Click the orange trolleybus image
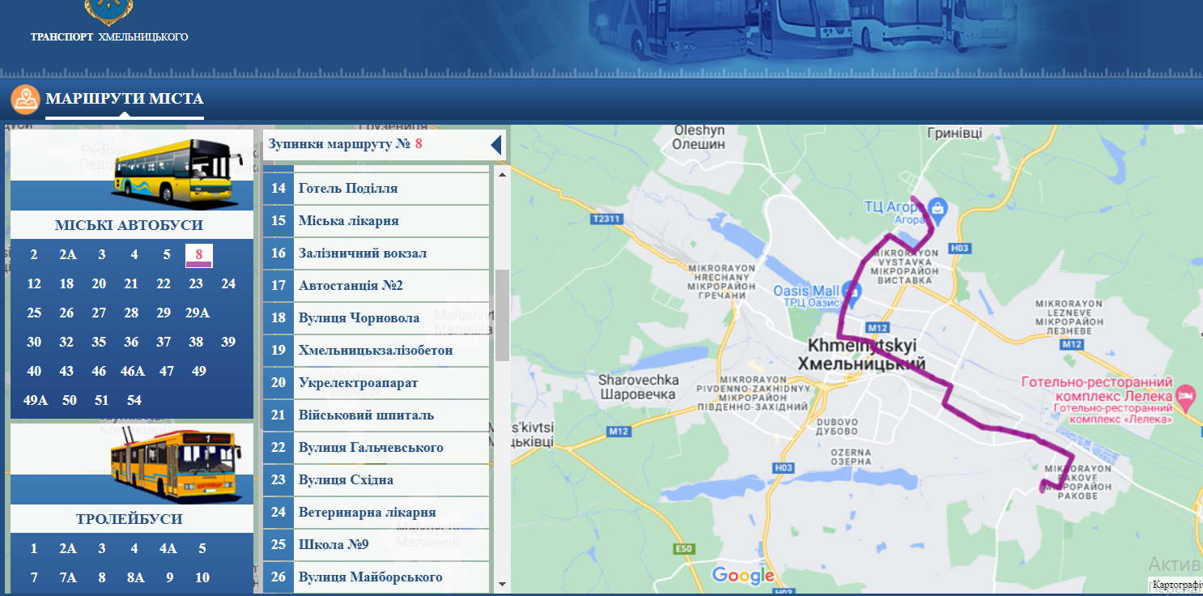 click(175, 463)
